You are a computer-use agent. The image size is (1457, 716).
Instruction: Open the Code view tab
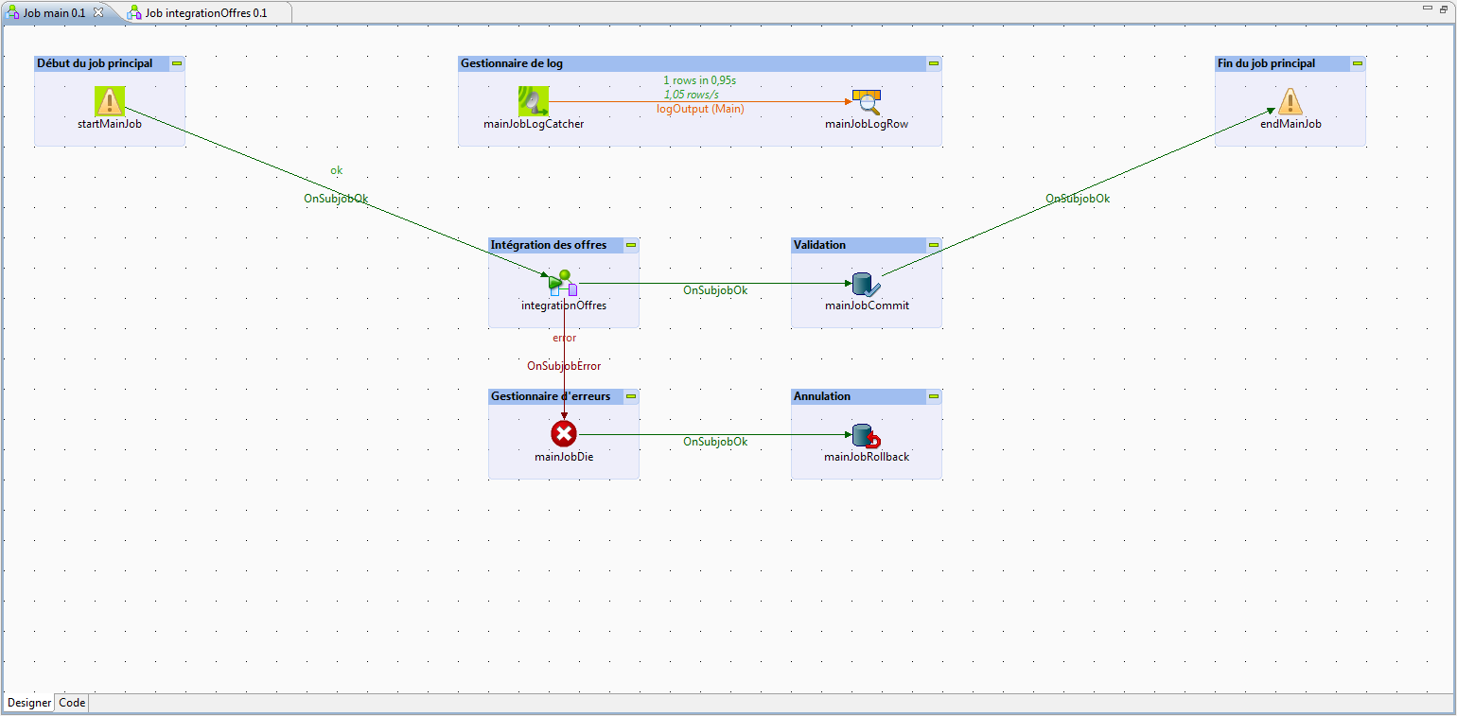pyautogui.click(x=72, y=703)
